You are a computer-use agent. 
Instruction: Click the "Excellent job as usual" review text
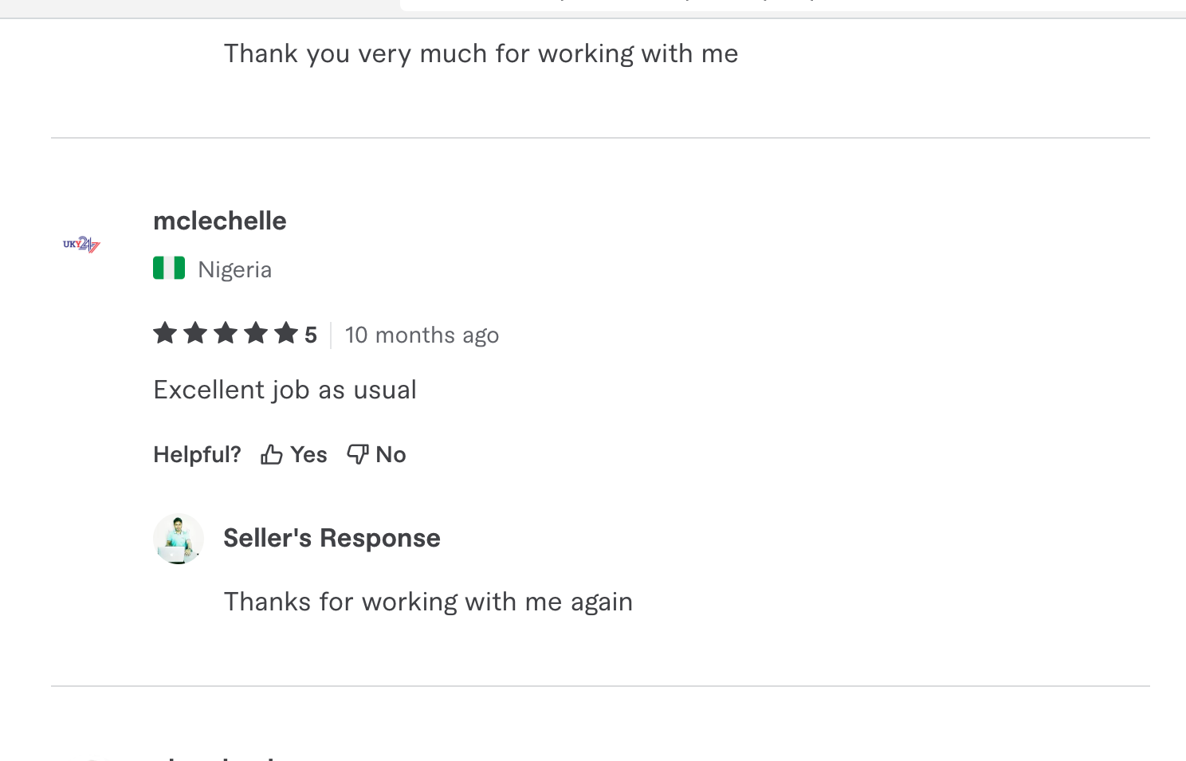[285, 390]
